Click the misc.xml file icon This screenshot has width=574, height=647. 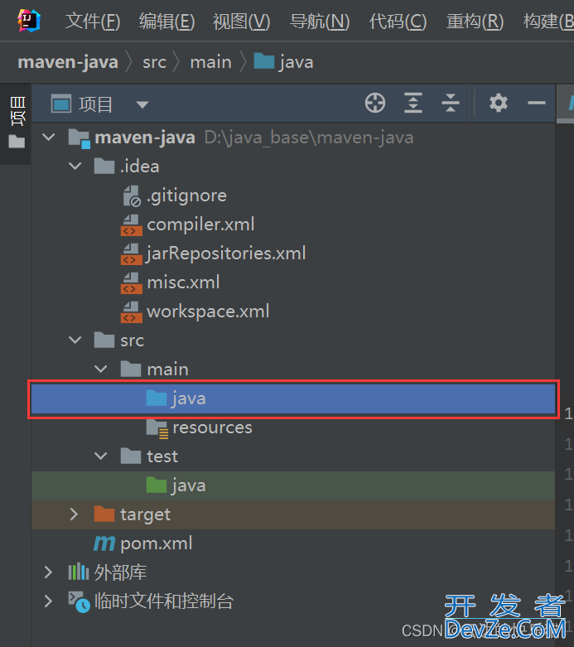[132, 282]
